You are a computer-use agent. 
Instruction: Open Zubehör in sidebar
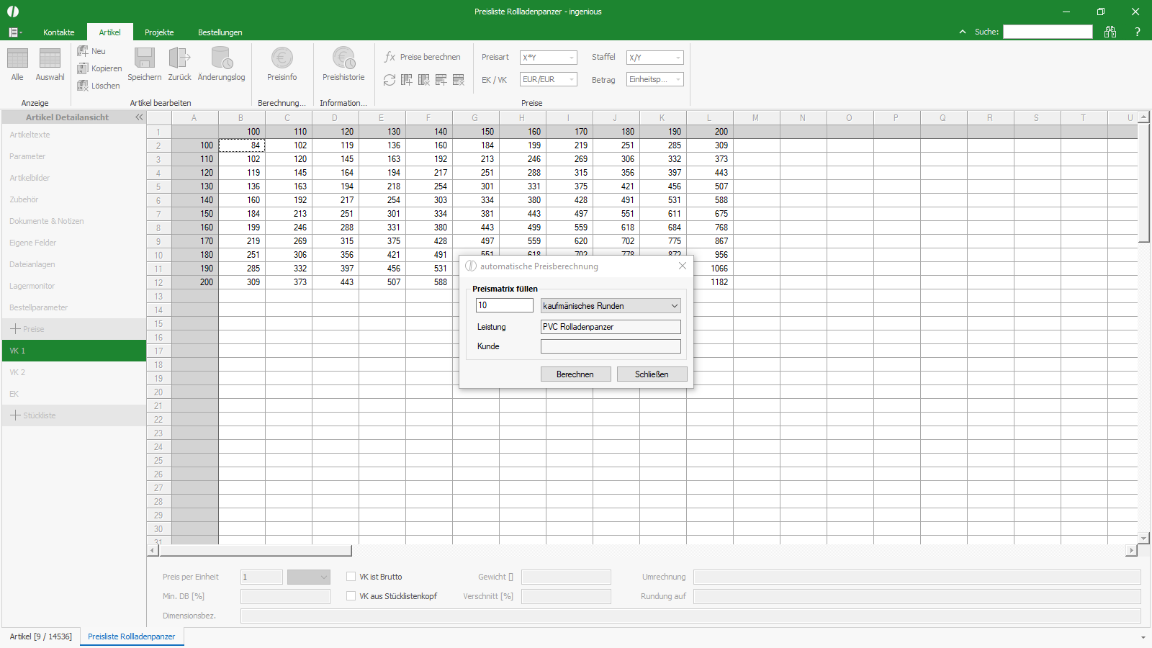point(73,199)
